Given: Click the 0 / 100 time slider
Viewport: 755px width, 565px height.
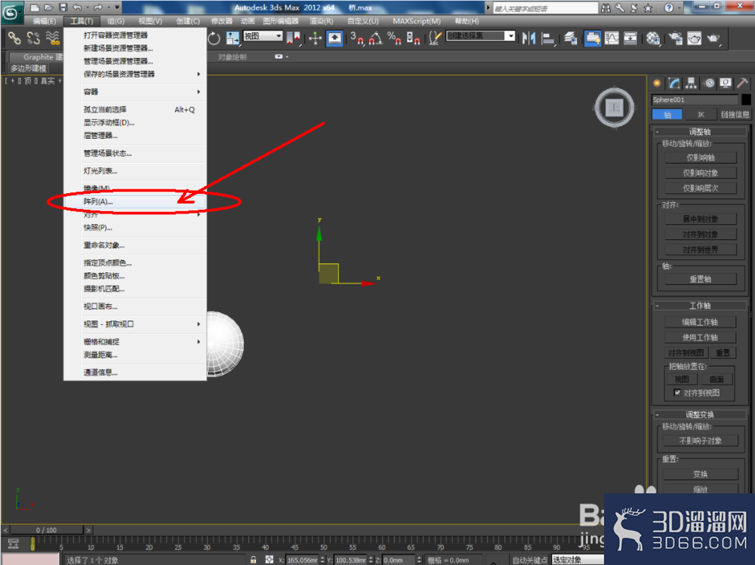Looking at the screenshot, I should pyautogui.click(x=46, y=530).
